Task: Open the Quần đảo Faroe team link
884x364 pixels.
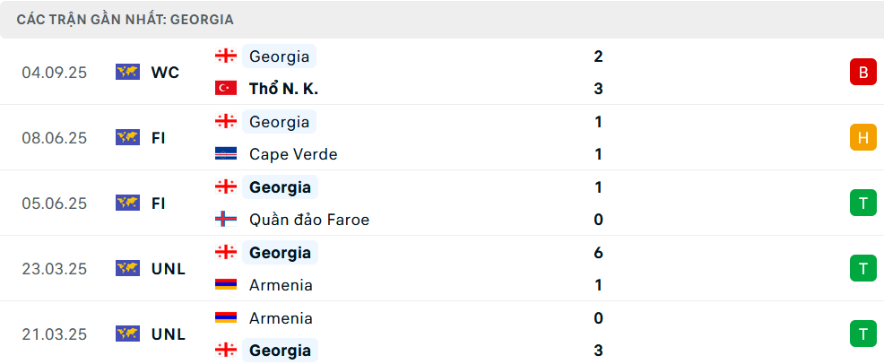Action: coord(309,220)
